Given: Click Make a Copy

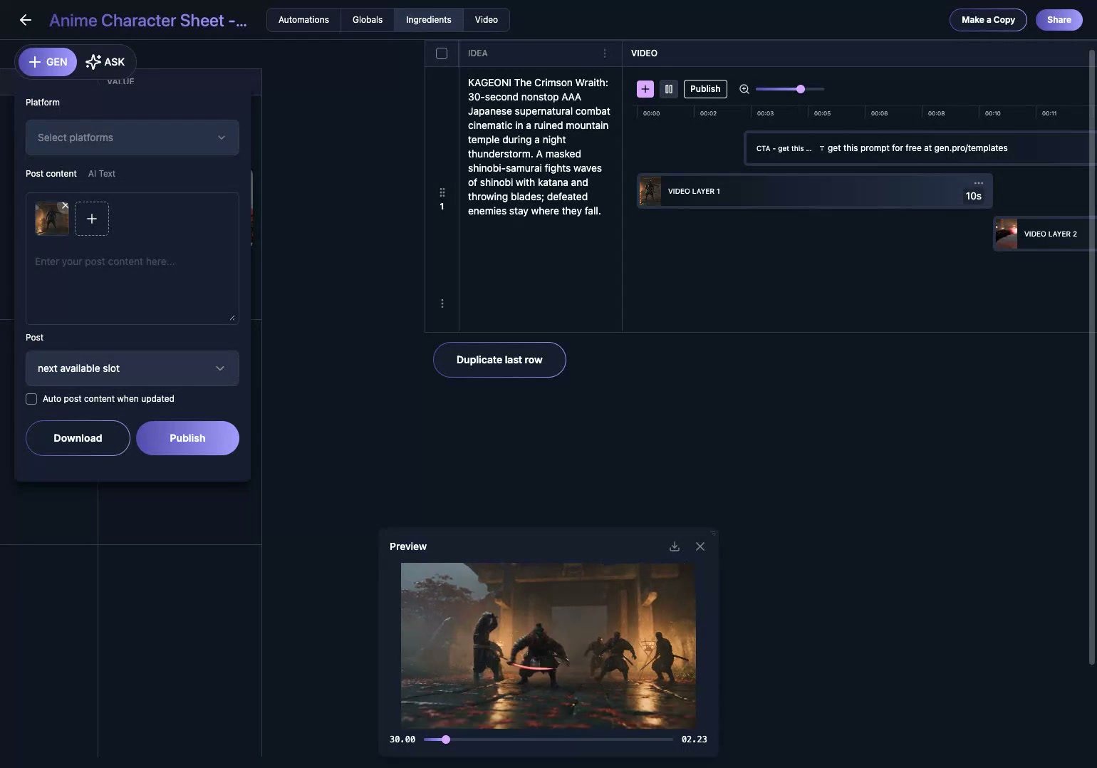Looking at the screenshot, I should tap(988, 20).
